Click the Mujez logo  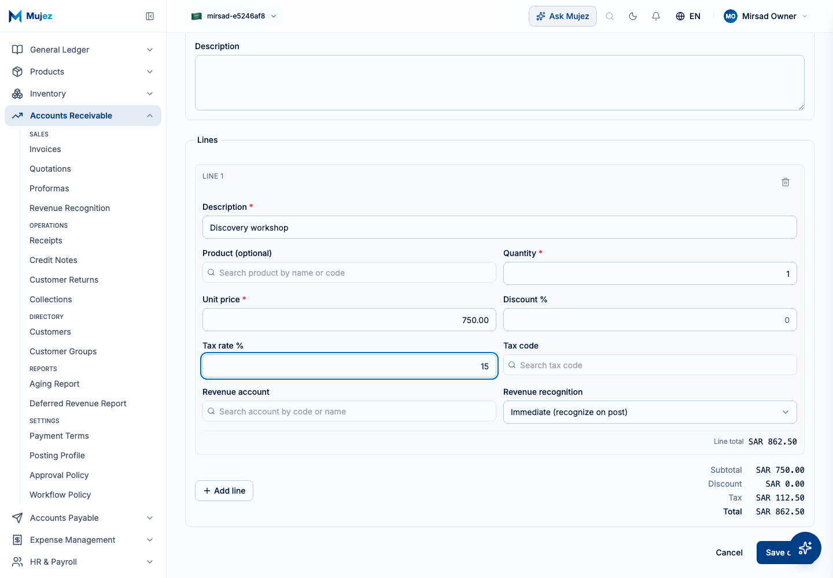31,16
